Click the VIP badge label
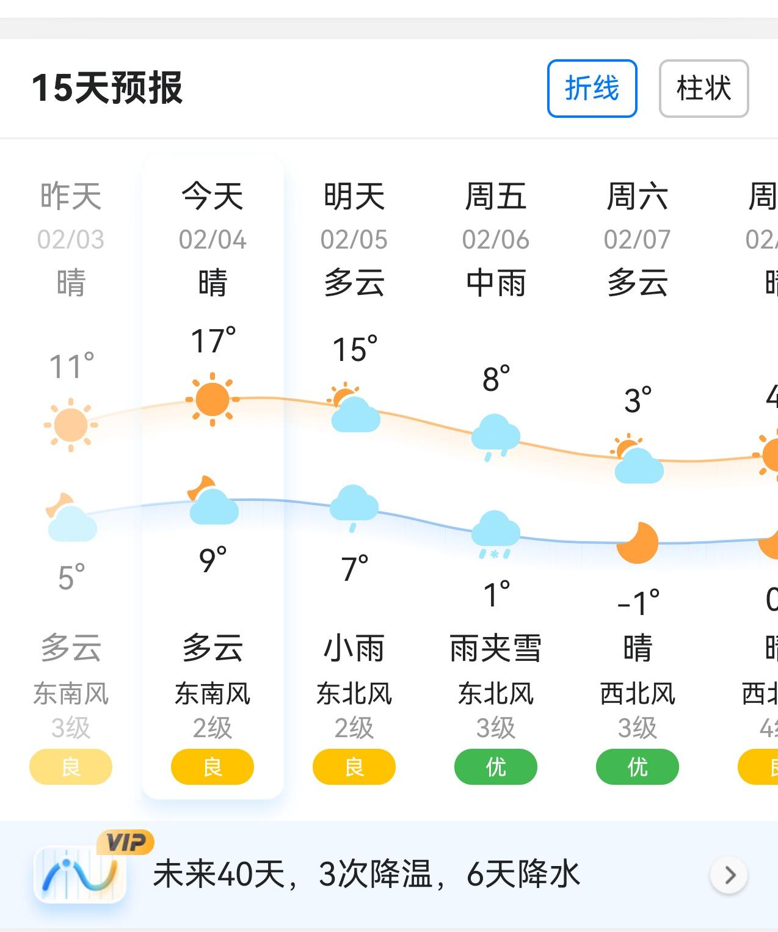Screen dimensions: 778x932 point(125,843)
